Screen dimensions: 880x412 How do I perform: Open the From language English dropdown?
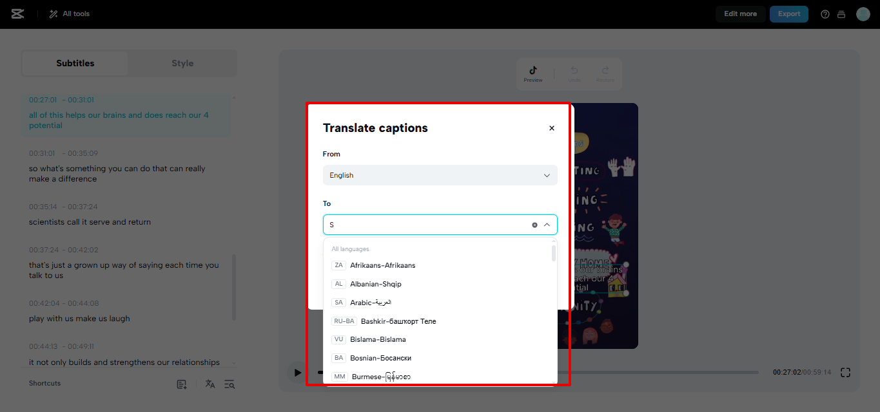[x=440, y=175]
